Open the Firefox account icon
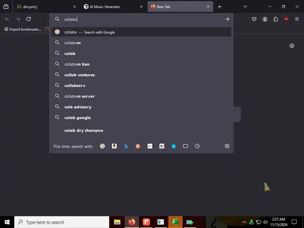 point(265,19)
